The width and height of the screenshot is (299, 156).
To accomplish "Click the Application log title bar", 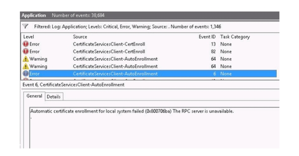I will [150, 15].
